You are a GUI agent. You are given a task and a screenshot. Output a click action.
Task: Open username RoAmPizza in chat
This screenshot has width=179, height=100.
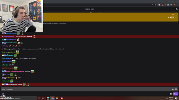pyautogui.click(x=8, y=62)
